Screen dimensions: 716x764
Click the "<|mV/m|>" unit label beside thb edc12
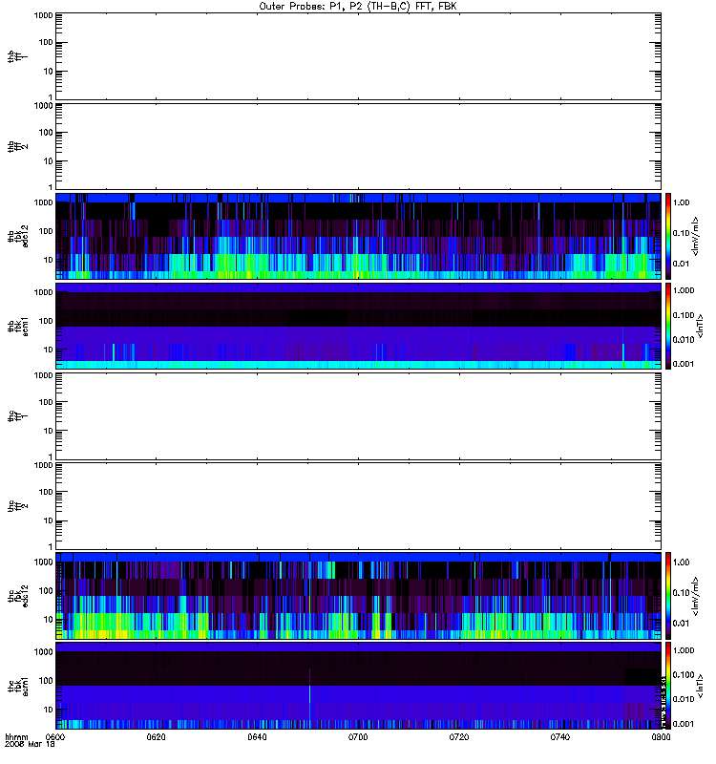696,236
